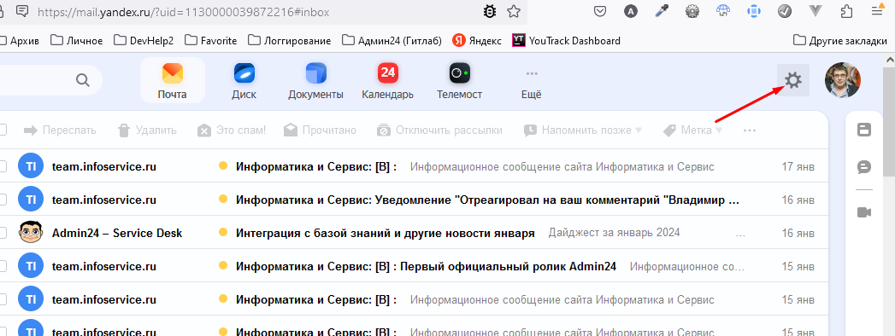895x336 pixels.
Task: Click Отключить рассылки toolbar button
Action: coord(439,130)
